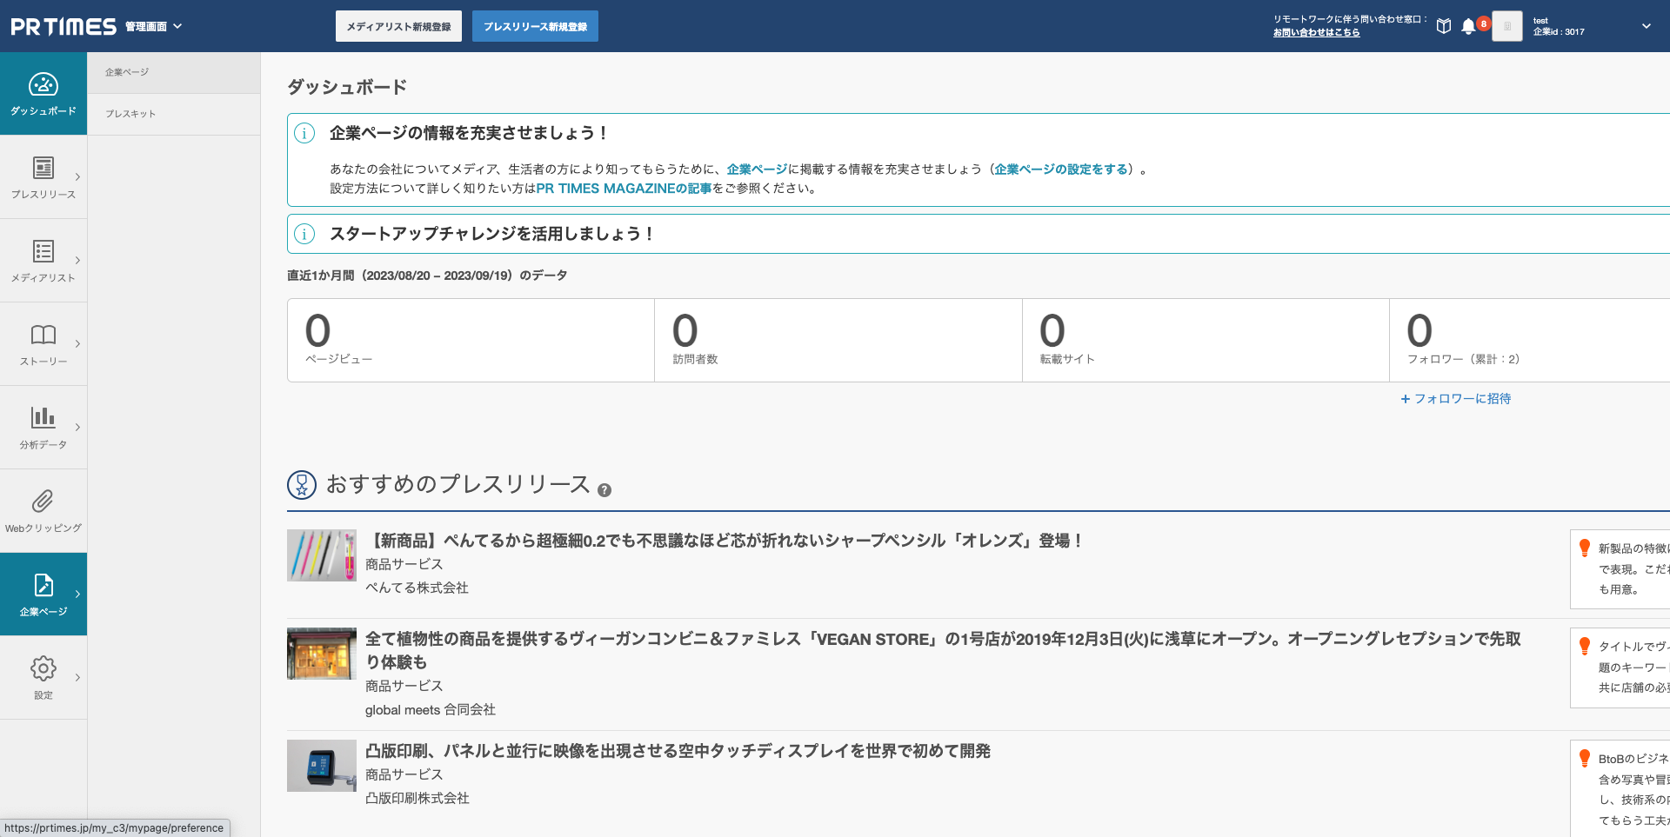Open the お問い合わせはこちら link
Viewport: 1670px width, 837px height.
(x=1316, y=32)
